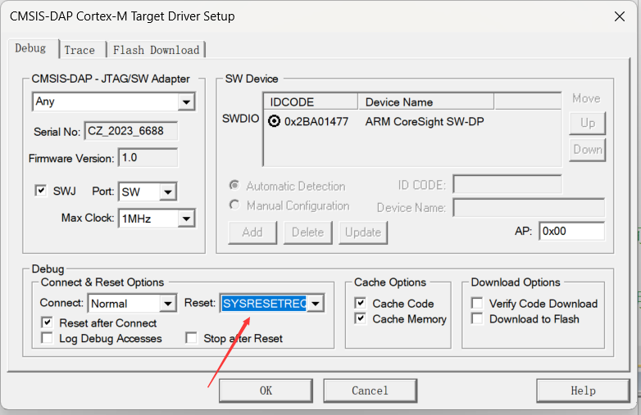The image size is (641, 415).
Task: Click the Serial No field CZ_2023_6688
Action: [131, 131]
